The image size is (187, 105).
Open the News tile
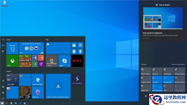point(25,92)
